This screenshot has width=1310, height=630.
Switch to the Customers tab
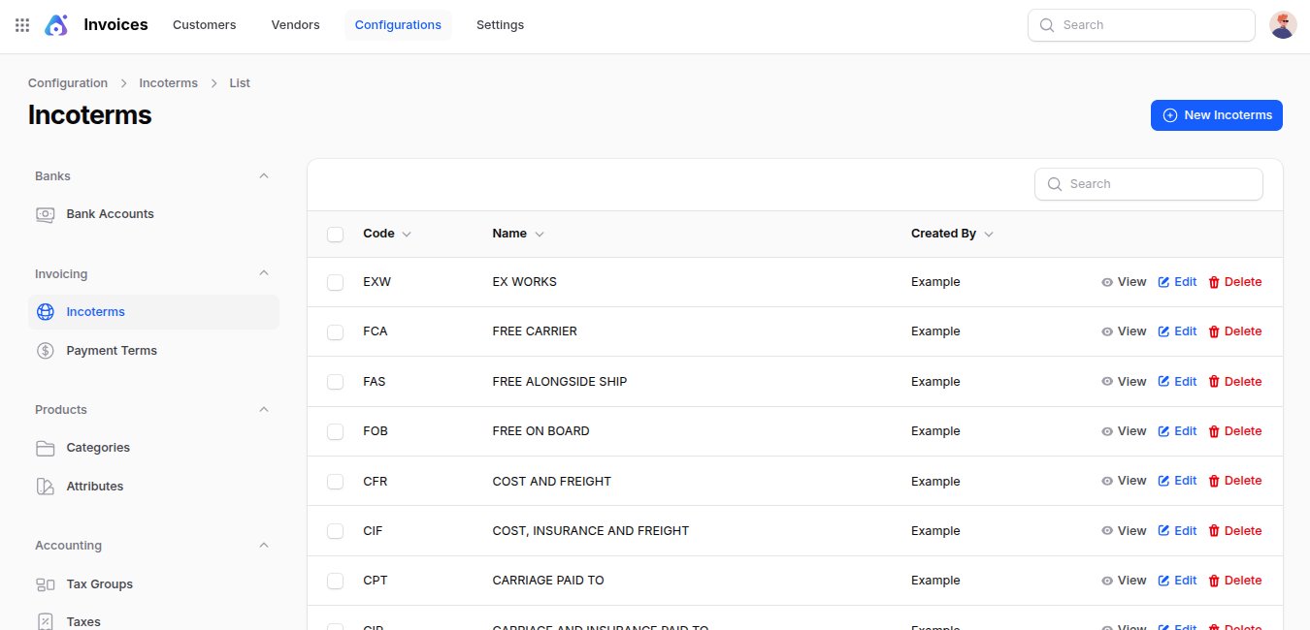tap(204, 25)
